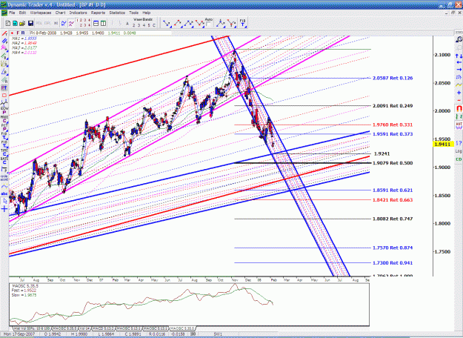Click the 1.9079 Ret 0.500 label
Screen dimensions: 463x338
click(393, 163)
